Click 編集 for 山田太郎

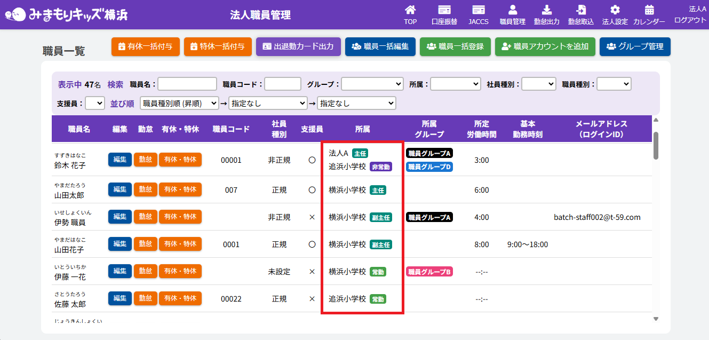(x=120, y=189)
